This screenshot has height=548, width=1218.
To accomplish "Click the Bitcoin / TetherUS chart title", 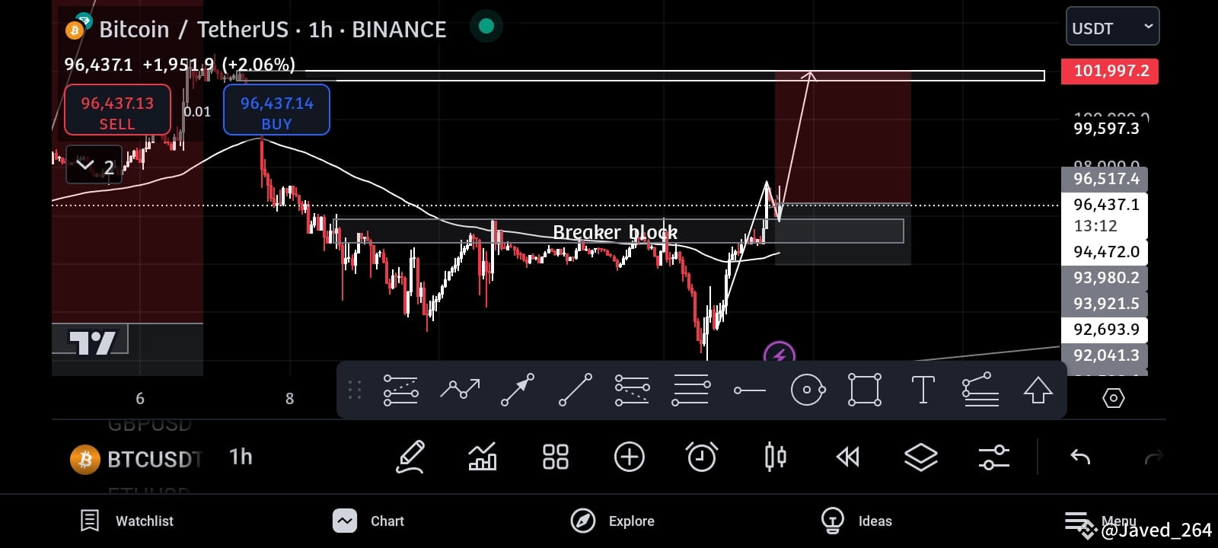I will [273, 29].
